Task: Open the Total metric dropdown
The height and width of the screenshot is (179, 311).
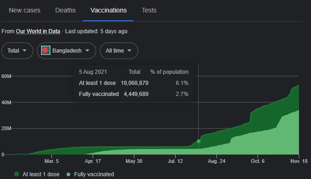Action: [x=17, y=51]
